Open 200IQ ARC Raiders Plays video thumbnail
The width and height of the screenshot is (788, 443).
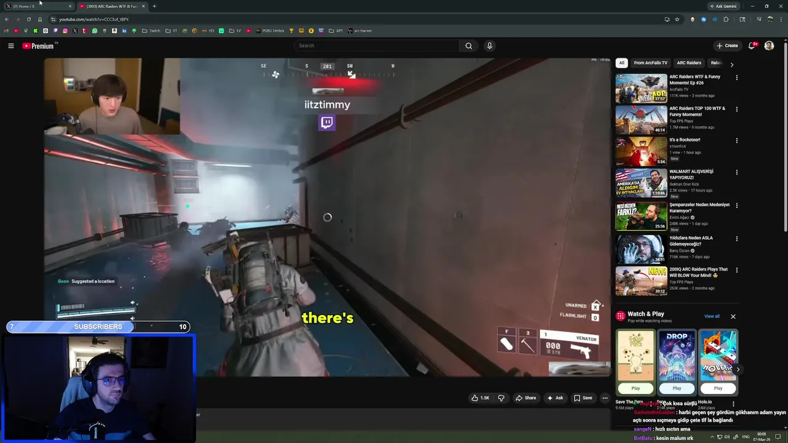(x=641, y=281)
